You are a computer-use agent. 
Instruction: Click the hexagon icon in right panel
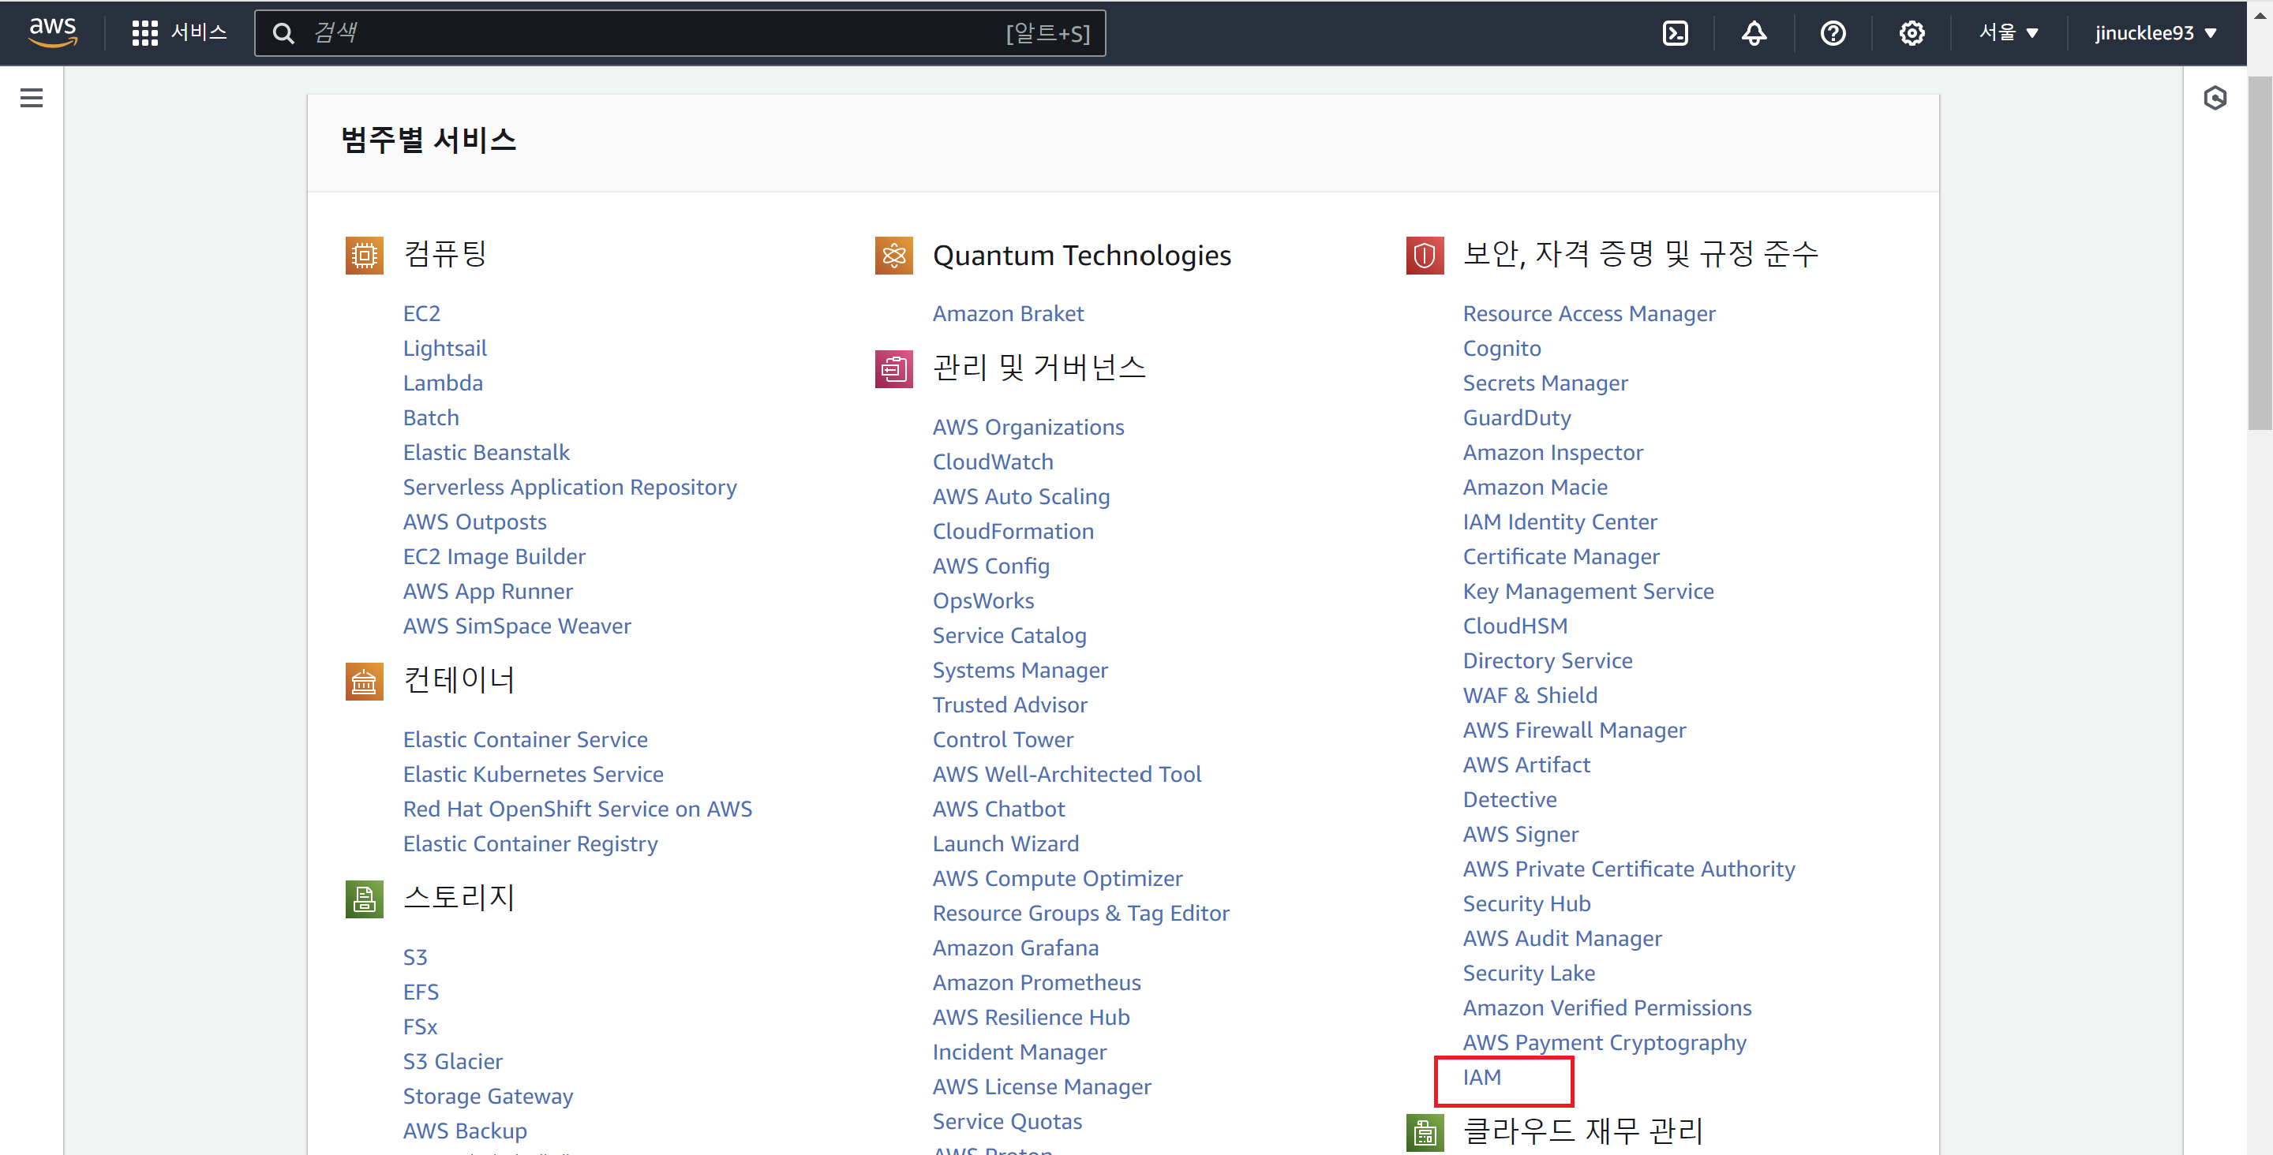[x=2215, y=97]
